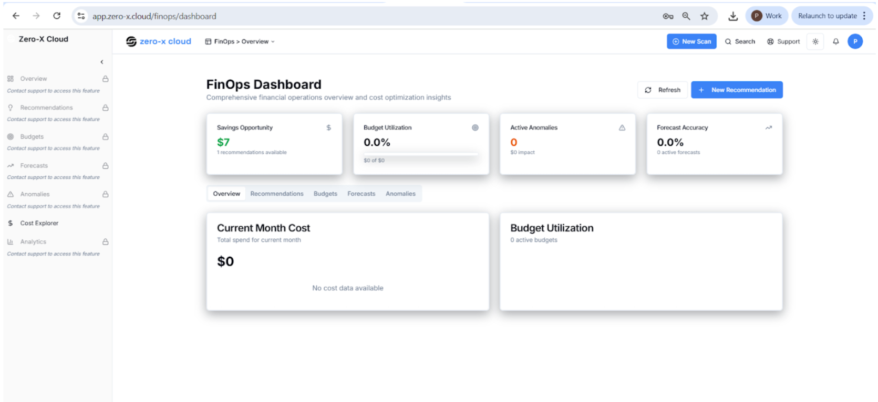Select Analytics in the sidebar
The image size is (878, 402).
pos(33,242)
